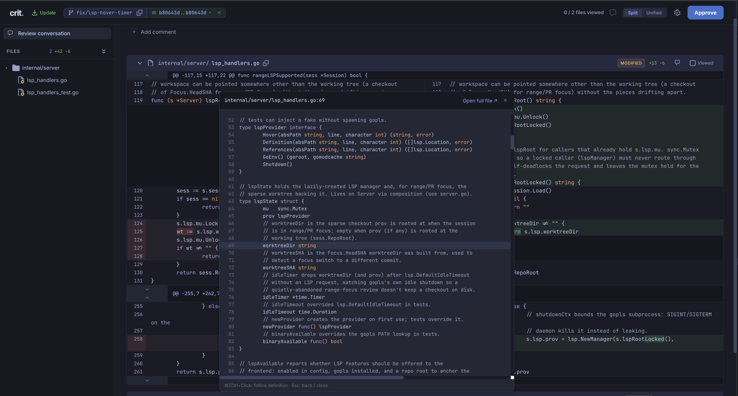Viewport: 738px width, 396px height.
Task: Select lsp_handlers_test.go in file tree
Action: point(53,92)
